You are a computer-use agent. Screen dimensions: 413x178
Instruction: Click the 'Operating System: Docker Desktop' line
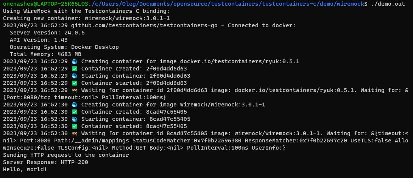[x=64, y=47]
